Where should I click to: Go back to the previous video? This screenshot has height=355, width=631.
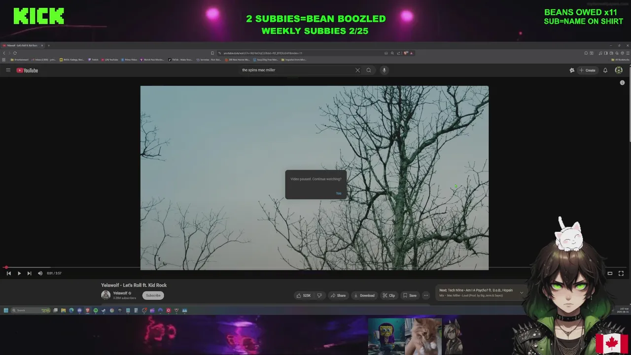coord(8,273)
